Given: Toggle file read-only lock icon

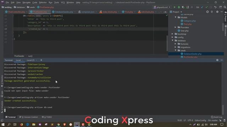Looking at the screenshot, I should pos(220,120).
